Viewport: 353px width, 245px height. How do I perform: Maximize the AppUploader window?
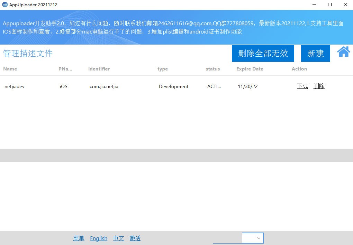[x=330, y=5]
